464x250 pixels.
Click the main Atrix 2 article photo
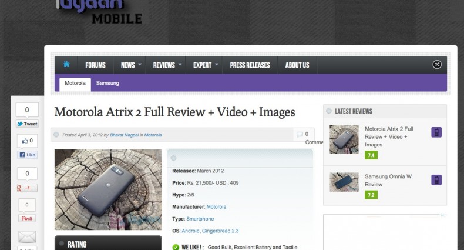pos(108,189)
